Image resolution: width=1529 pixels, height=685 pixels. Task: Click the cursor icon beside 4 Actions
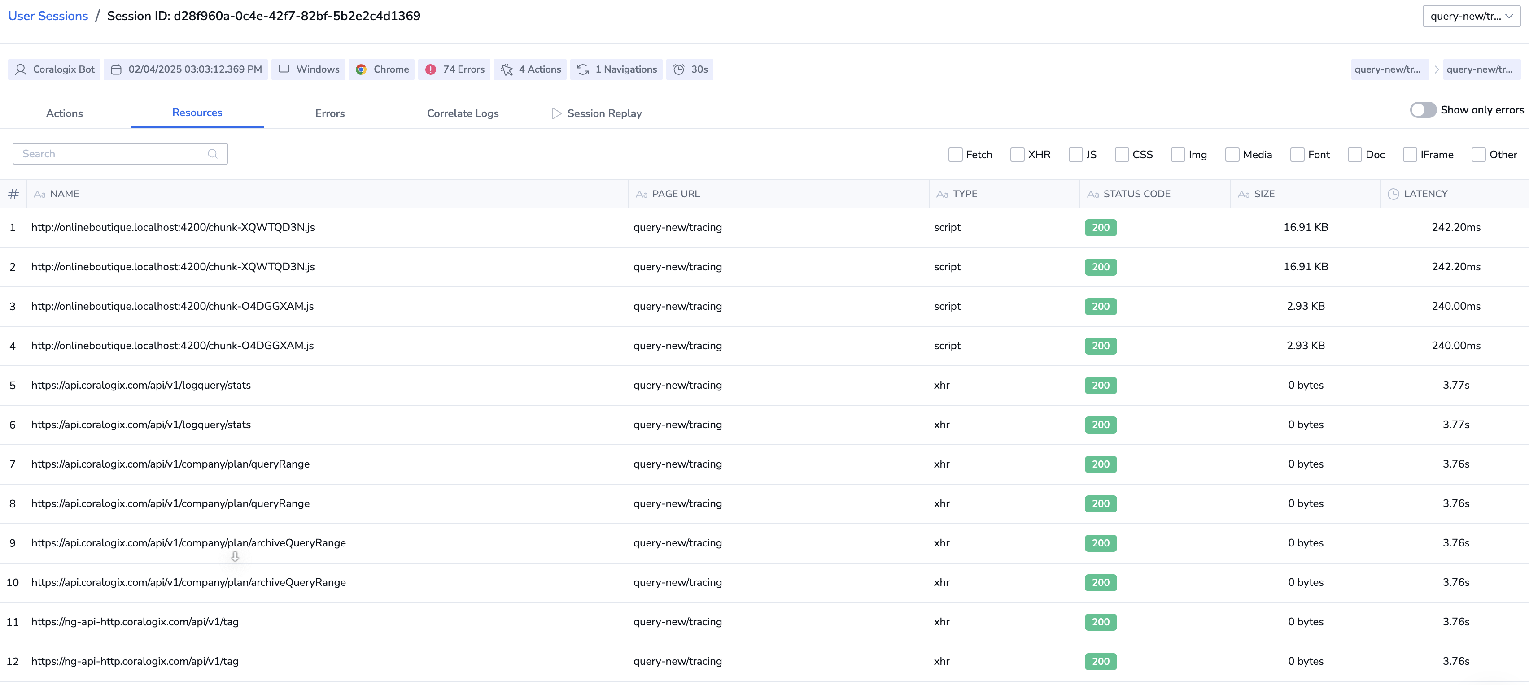507,69
